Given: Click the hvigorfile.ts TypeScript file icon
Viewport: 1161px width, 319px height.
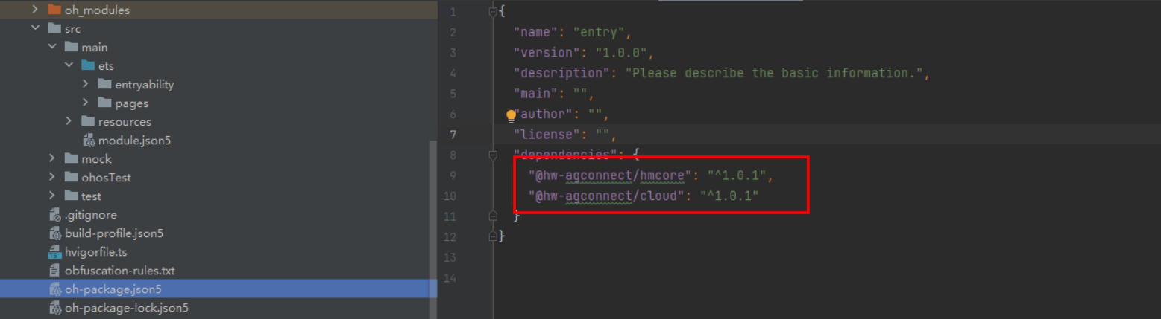Looking at the screenshot, I should tap(54, 252).
